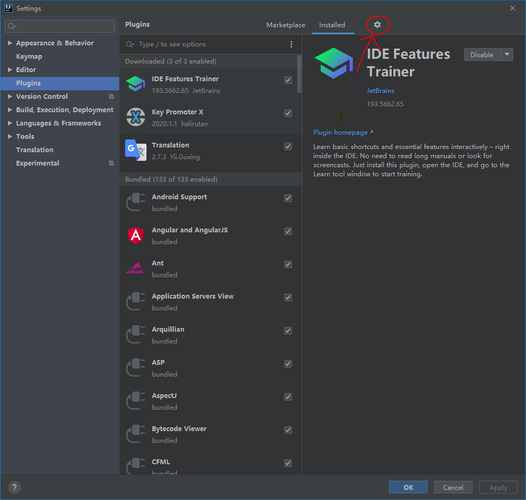
Task: Open the Disable button dropdown arrow
Action: click(506, 54)
